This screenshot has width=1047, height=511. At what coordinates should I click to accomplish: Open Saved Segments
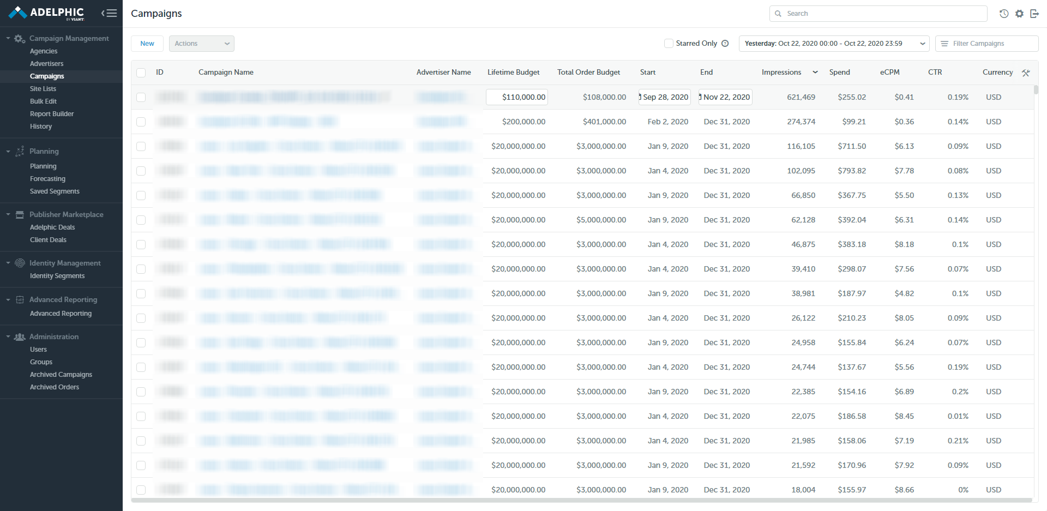tap(55, 191)
